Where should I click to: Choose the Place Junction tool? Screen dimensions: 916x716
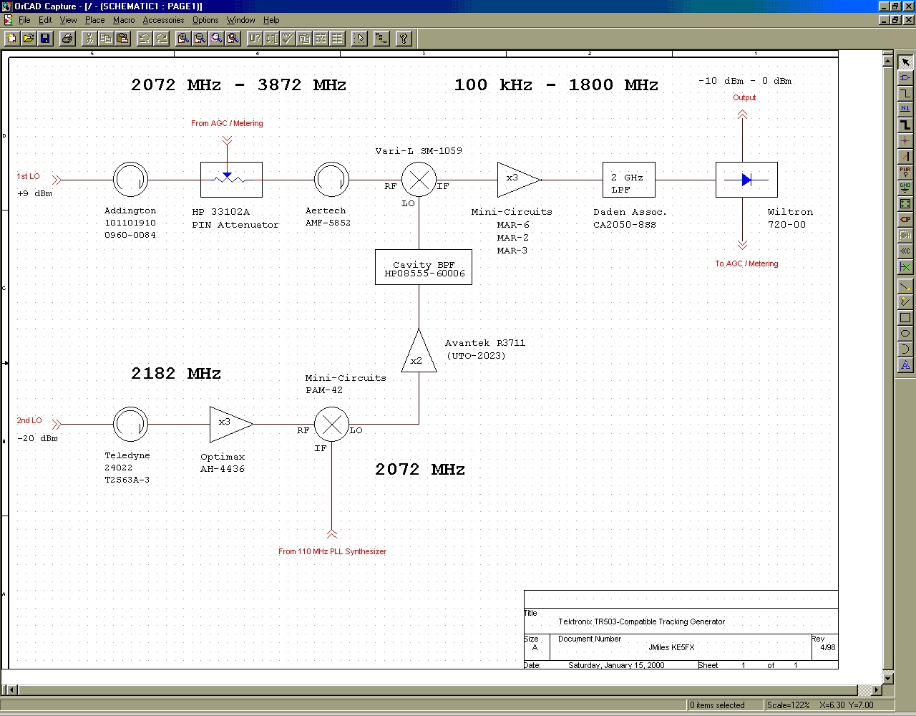coord(905,140)
